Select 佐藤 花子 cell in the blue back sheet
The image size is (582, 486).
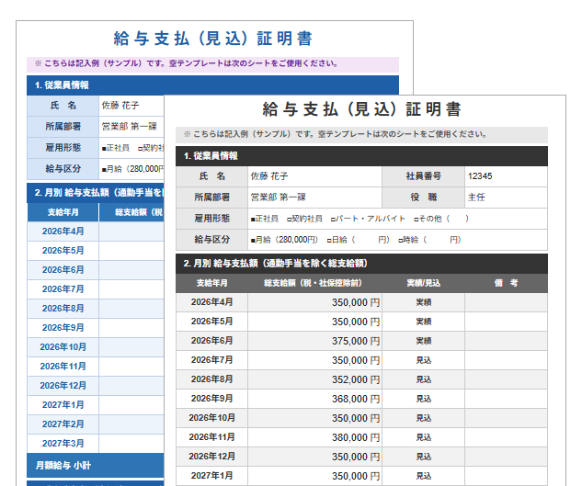131,106
